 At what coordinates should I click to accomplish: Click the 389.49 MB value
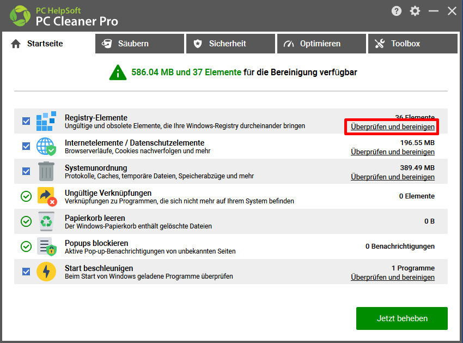tap(417, 168)
